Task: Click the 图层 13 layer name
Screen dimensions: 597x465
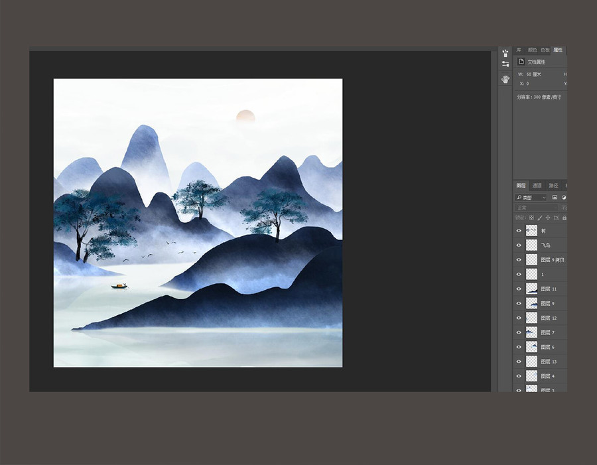Action: (x=549, y=362)
